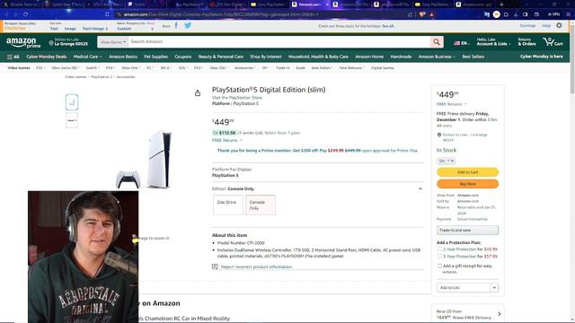
Task: Go back in browser
Action: point(6,14)
